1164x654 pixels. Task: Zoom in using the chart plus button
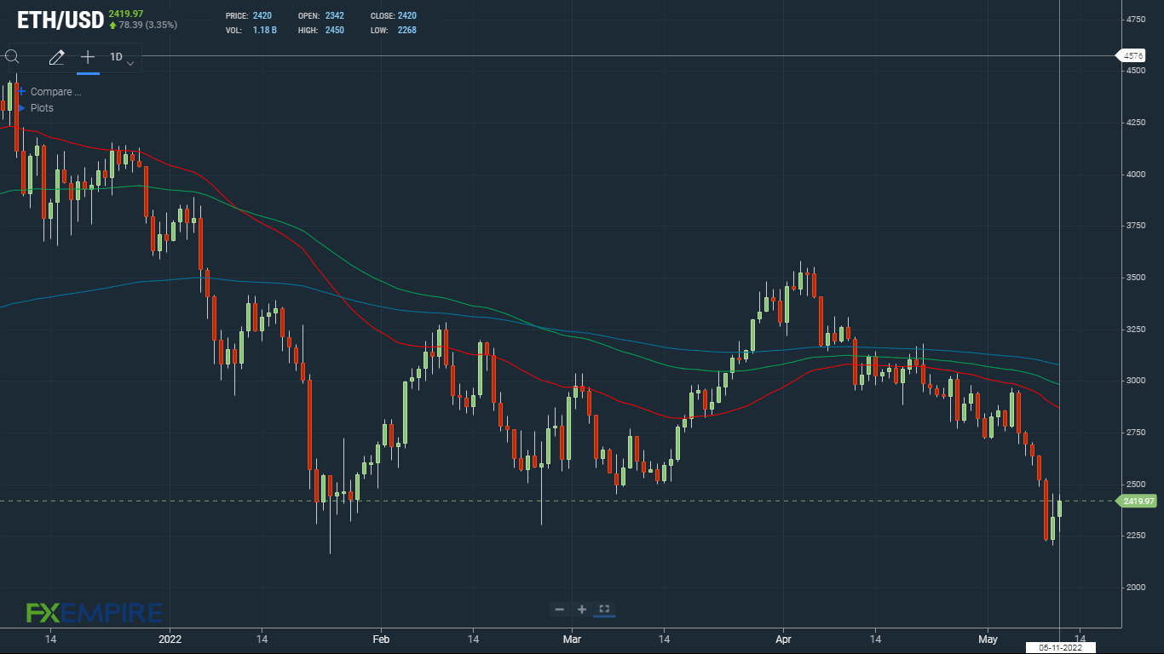coord(582,609)
